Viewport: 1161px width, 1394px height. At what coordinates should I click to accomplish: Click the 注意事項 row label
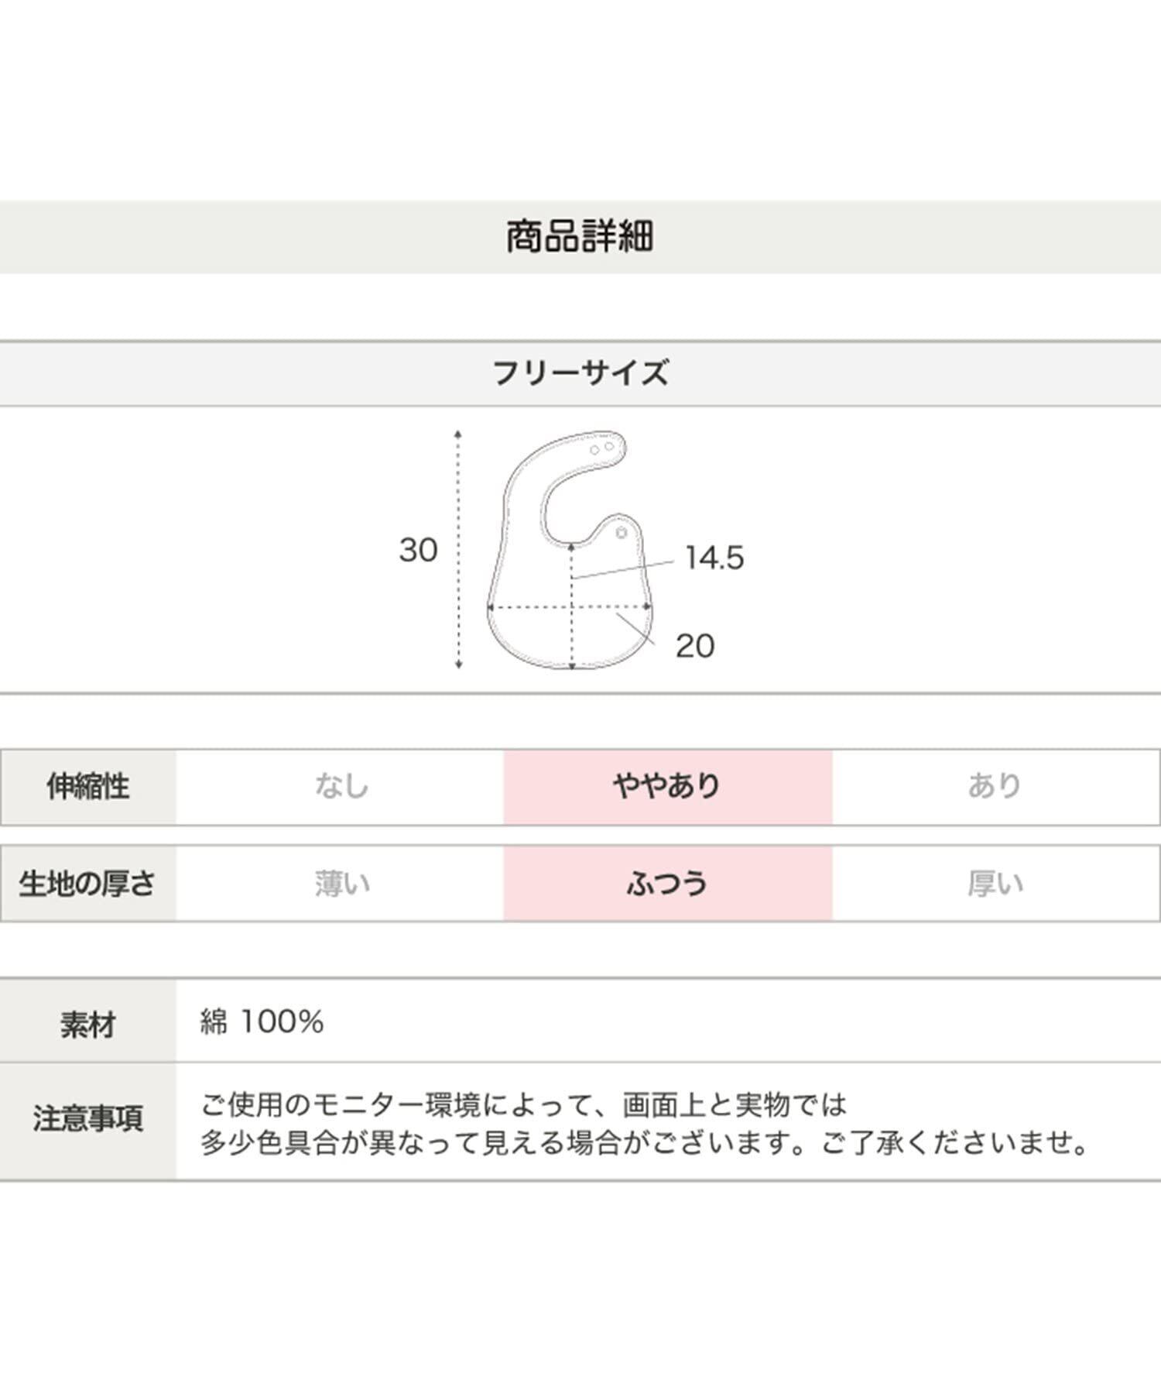pos(88,1120)
